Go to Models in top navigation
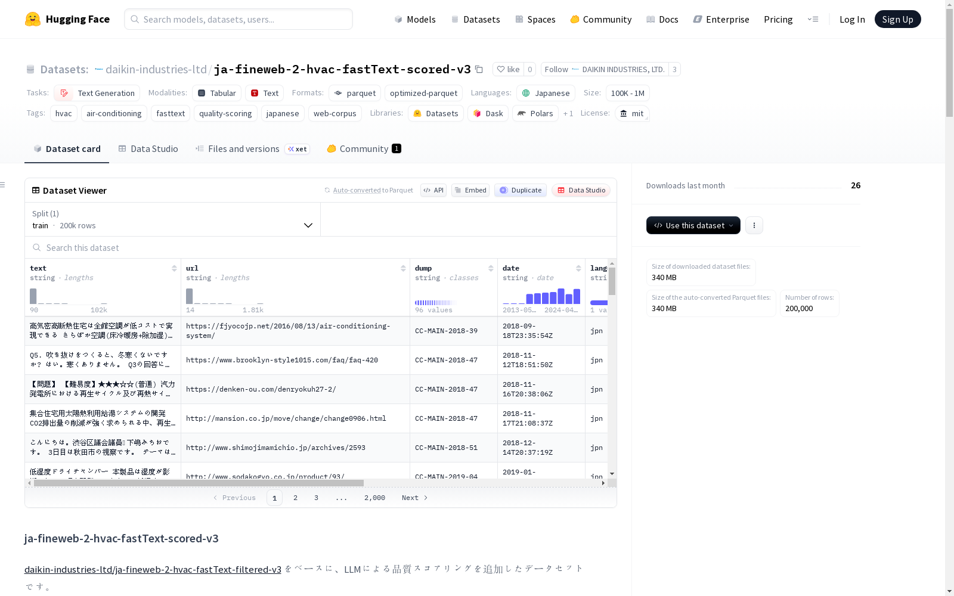The image size is (954, 596). click(415, 19)
